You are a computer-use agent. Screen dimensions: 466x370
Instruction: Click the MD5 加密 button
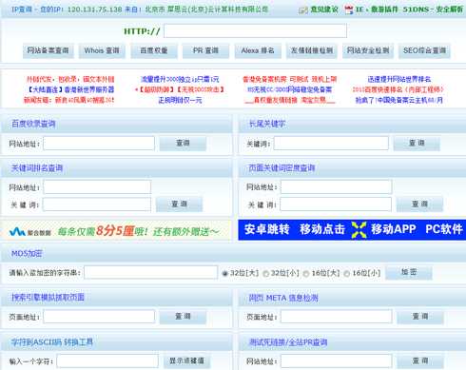[409, 272]
